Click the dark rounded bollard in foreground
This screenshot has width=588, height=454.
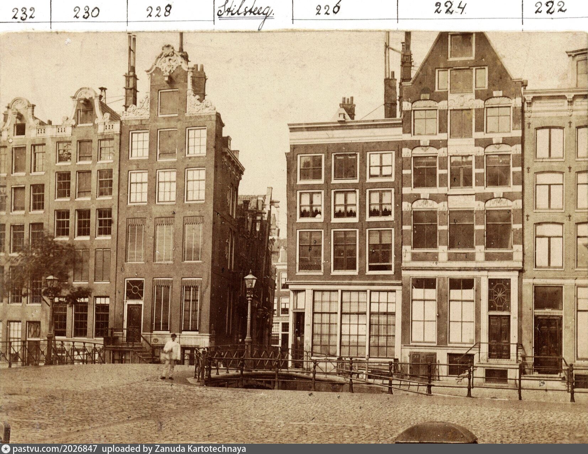[436, 433]
